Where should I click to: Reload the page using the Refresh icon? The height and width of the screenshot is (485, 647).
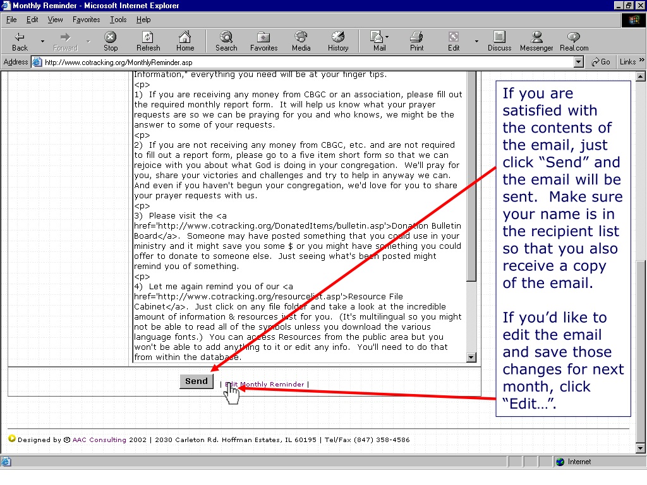coord(148,41)
